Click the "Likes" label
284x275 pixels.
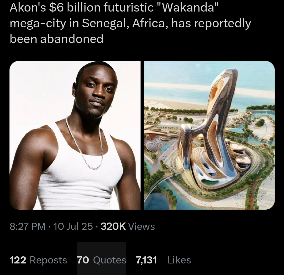click(179, 260)
